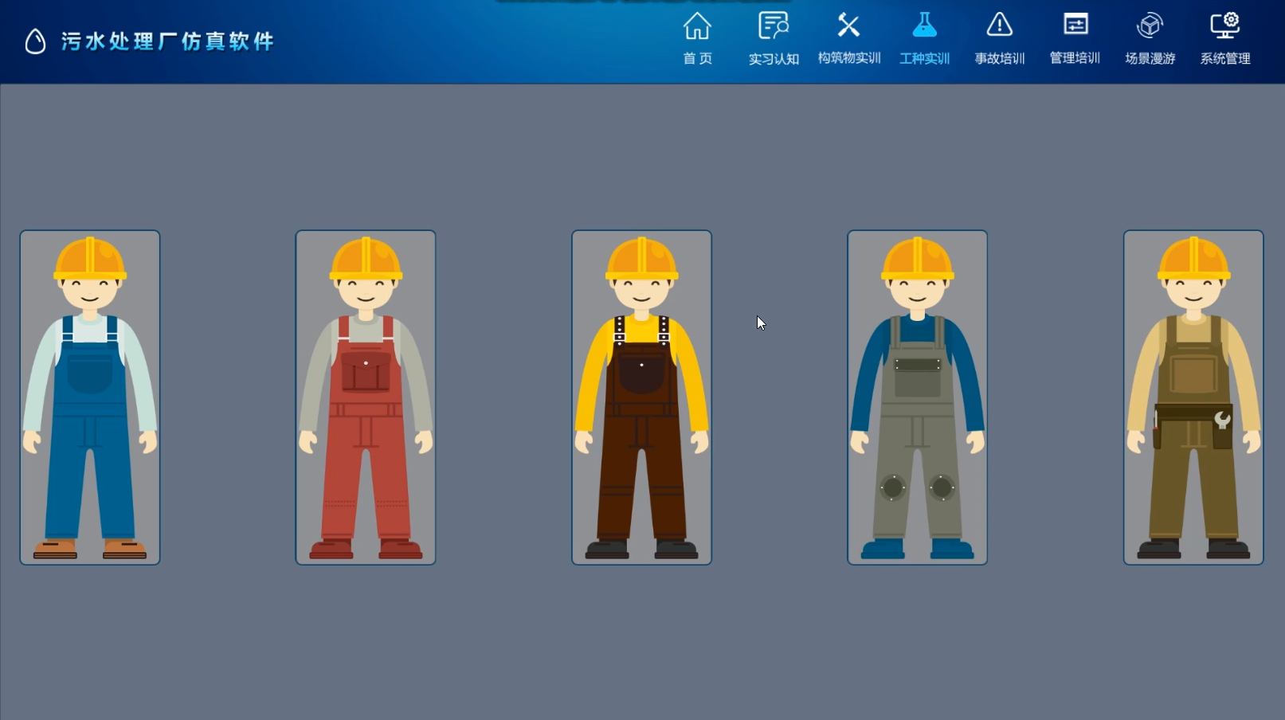Open the 系统管理 menu label
The width and height of the screenshot is (1285, 720).
tap(1225, 59)
